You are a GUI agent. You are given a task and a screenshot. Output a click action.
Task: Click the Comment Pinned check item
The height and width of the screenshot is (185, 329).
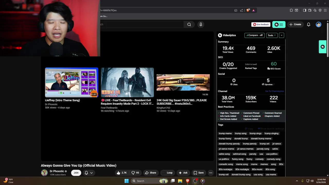tap(250, 113)
